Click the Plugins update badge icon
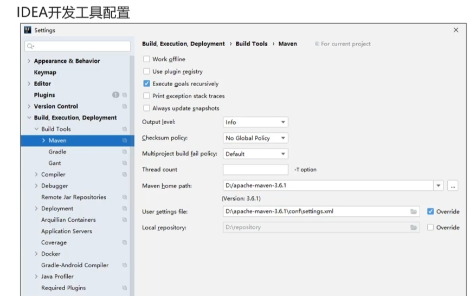Screen dimensions: 476x296 click(115, 95)
